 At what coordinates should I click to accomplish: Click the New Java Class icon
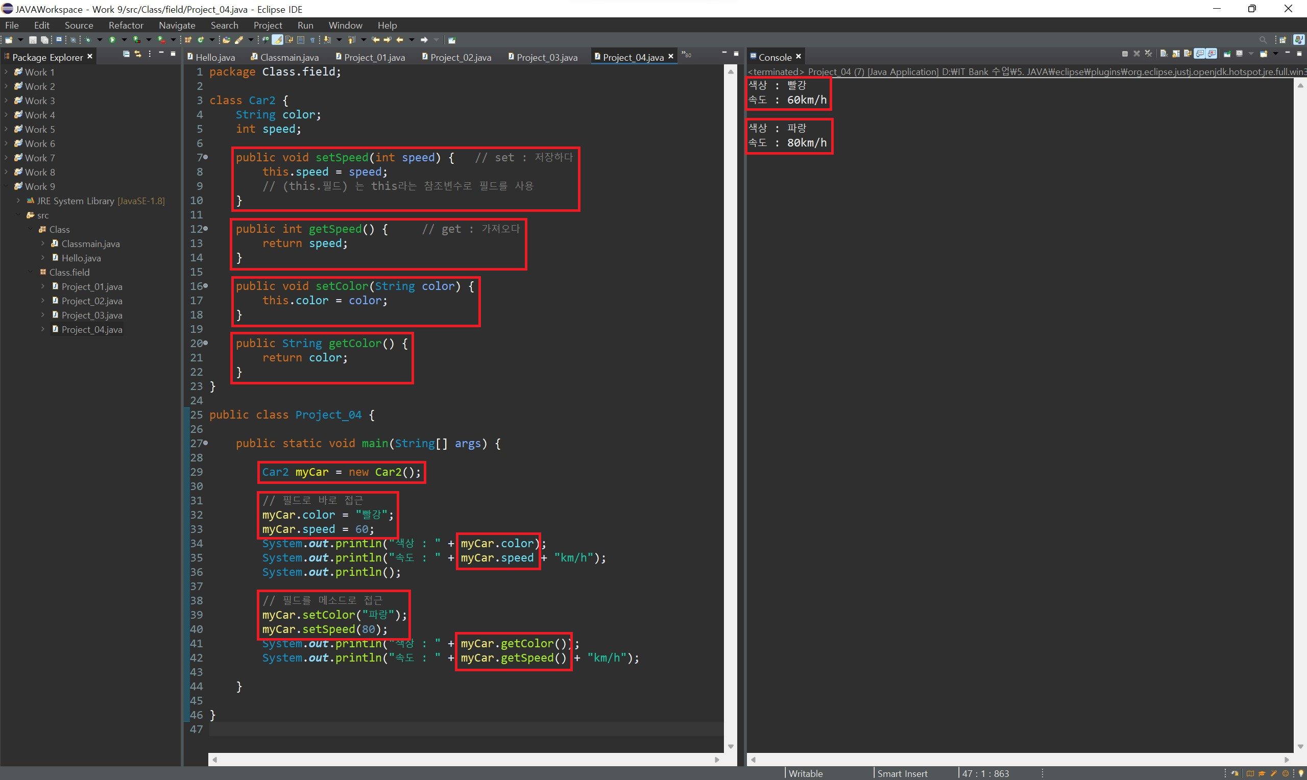tap(200, 40)
